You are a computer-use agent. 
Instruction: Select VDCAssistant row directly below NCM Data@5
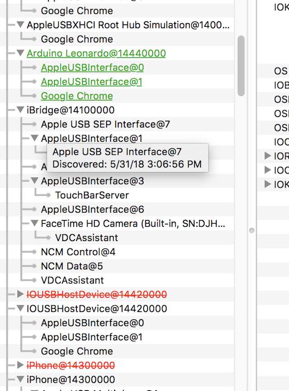click(x=72, y=280)
